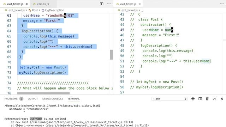
Task: Click the ellipsis in the right breadcrumb
Action: [142, 11]
